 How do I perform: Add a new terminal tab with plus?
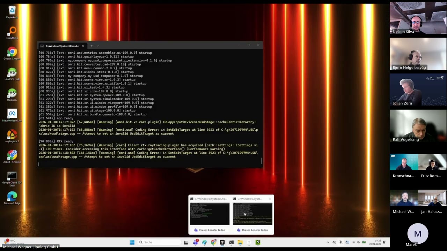tap(91, 46)
